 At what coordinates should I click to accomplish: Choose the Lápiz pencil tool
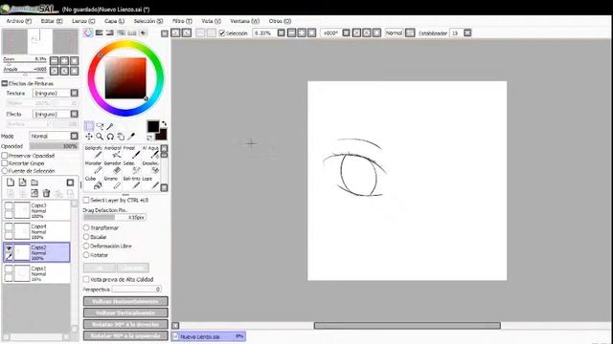151,183
